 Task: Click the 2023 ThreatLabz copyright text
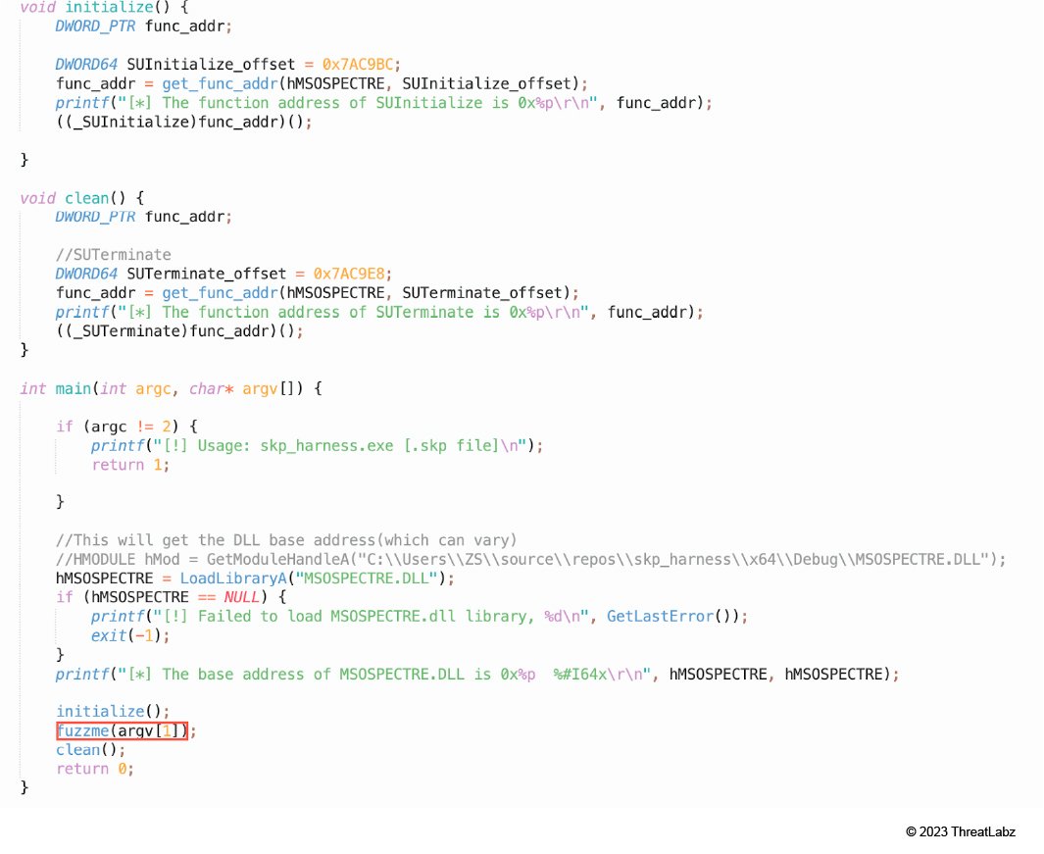pos(960,831)
